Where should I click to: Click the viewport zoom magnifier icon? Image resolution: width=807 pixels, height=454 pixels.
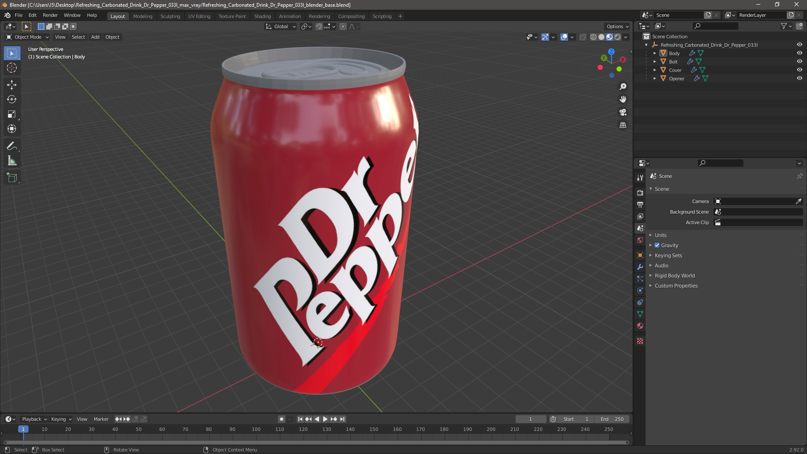[623, 87]
